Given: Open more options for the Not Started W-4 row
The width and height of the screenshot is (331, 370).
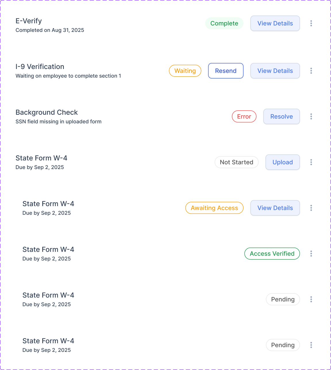Looking at the screenshot, I should [311, 162].
